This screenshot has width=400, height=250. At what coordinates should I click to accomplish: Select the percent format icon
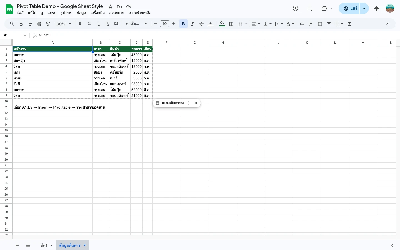pos(89,24)
